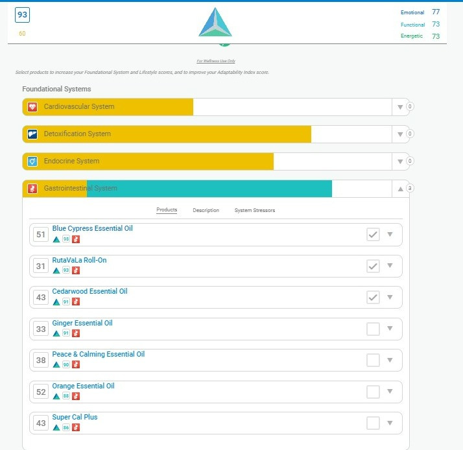Click the Gastrointestinal System teal progress bar
The width and height of the screenshot is (463, 450).
point(209,189)
